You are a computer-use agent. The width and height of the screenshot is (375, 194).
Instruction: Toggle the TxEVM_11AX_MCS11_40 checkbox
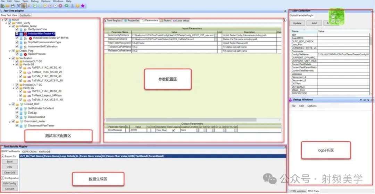[x=21, y=100]
